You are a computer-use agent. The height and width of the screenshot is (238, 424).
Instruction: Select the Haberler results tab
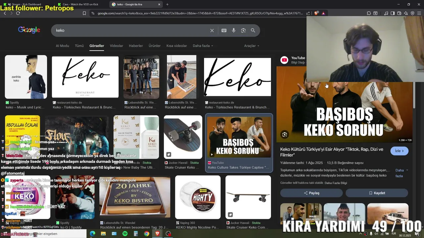click(x=136, y=46)
